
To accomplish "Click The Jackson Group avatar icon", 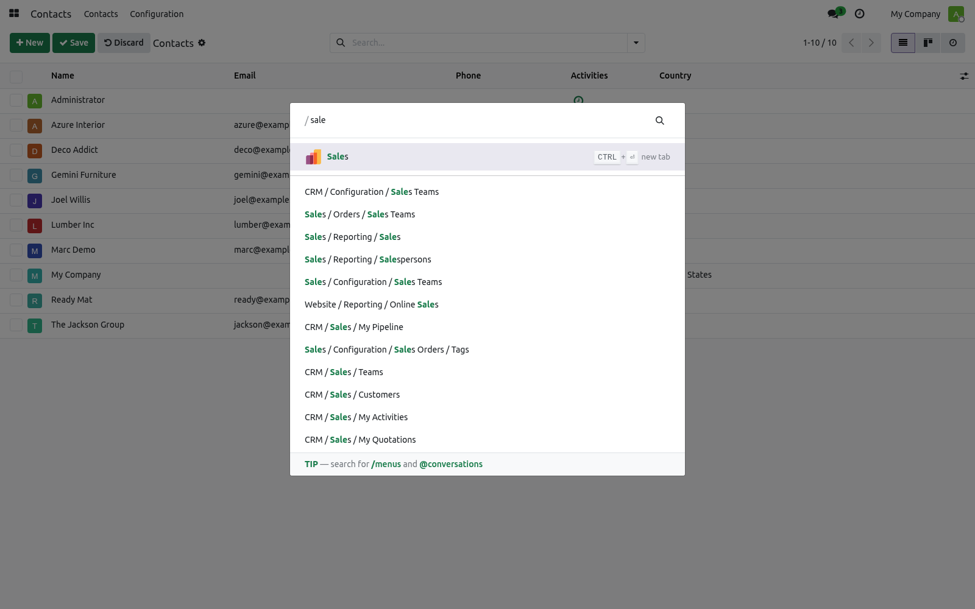I will click(x=35, y=326).
